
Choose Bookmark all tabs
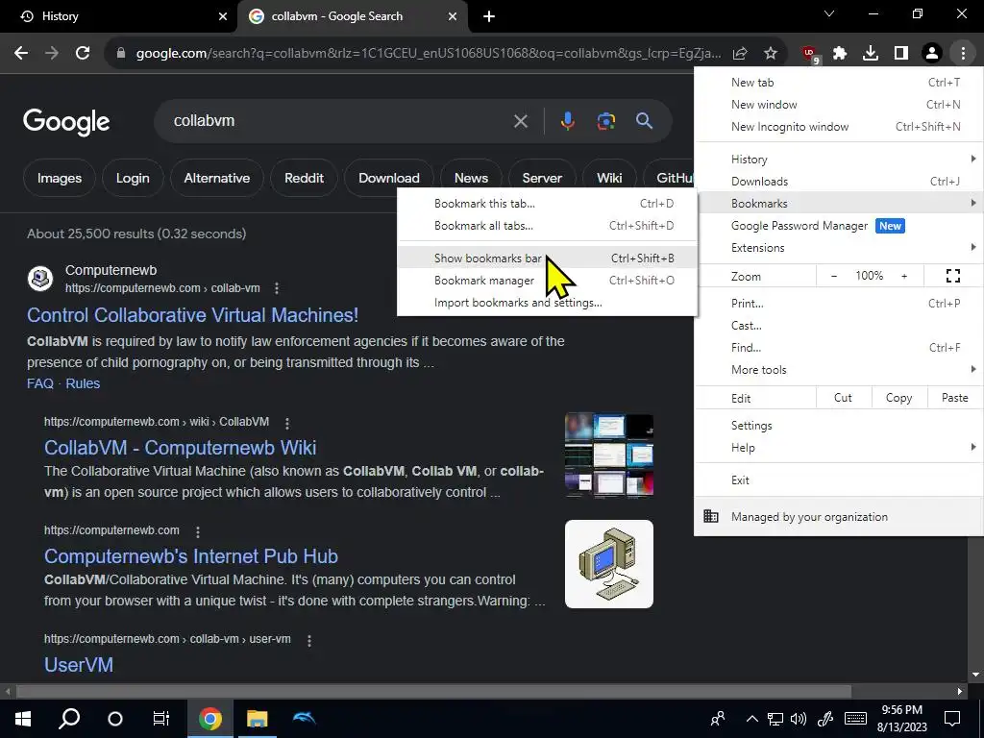(x=547, y=225)
